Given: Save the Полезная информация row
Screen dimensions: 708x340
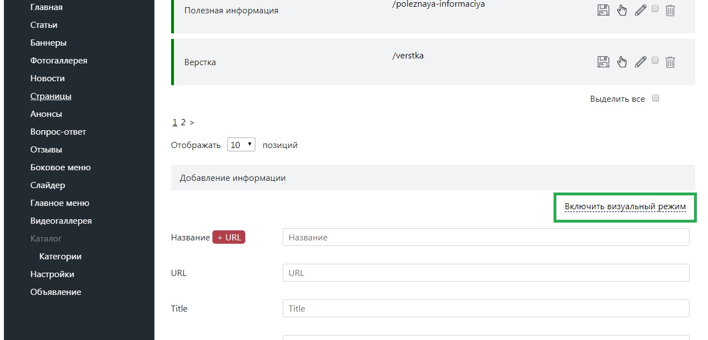Looking at the screenshot, I should 603,10.
